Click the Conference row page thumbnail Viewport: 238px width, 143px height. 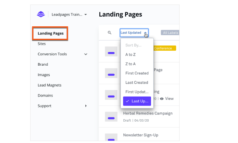[111, 52]
